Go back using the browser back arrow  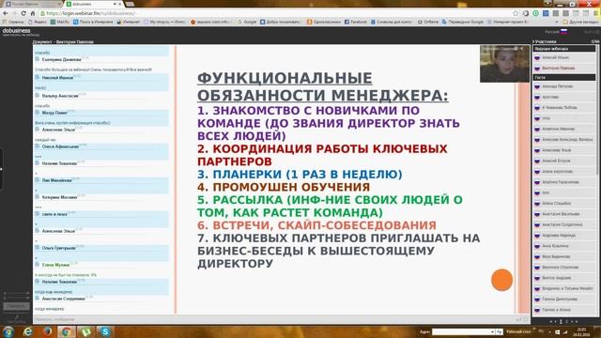(5, 13)
